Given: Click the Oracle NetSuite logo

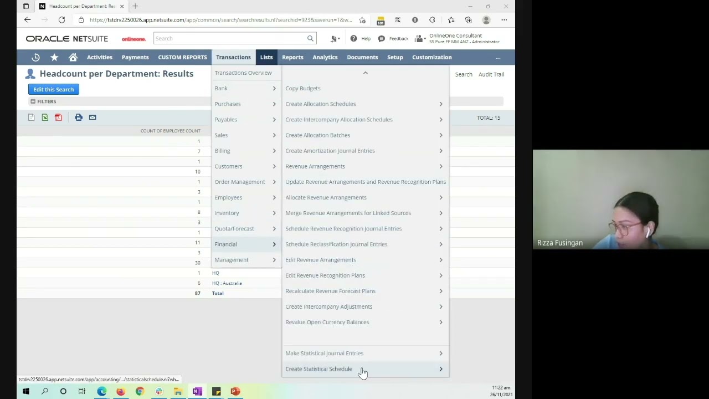Looking at the screenshot, I should [x=67, y=39].
